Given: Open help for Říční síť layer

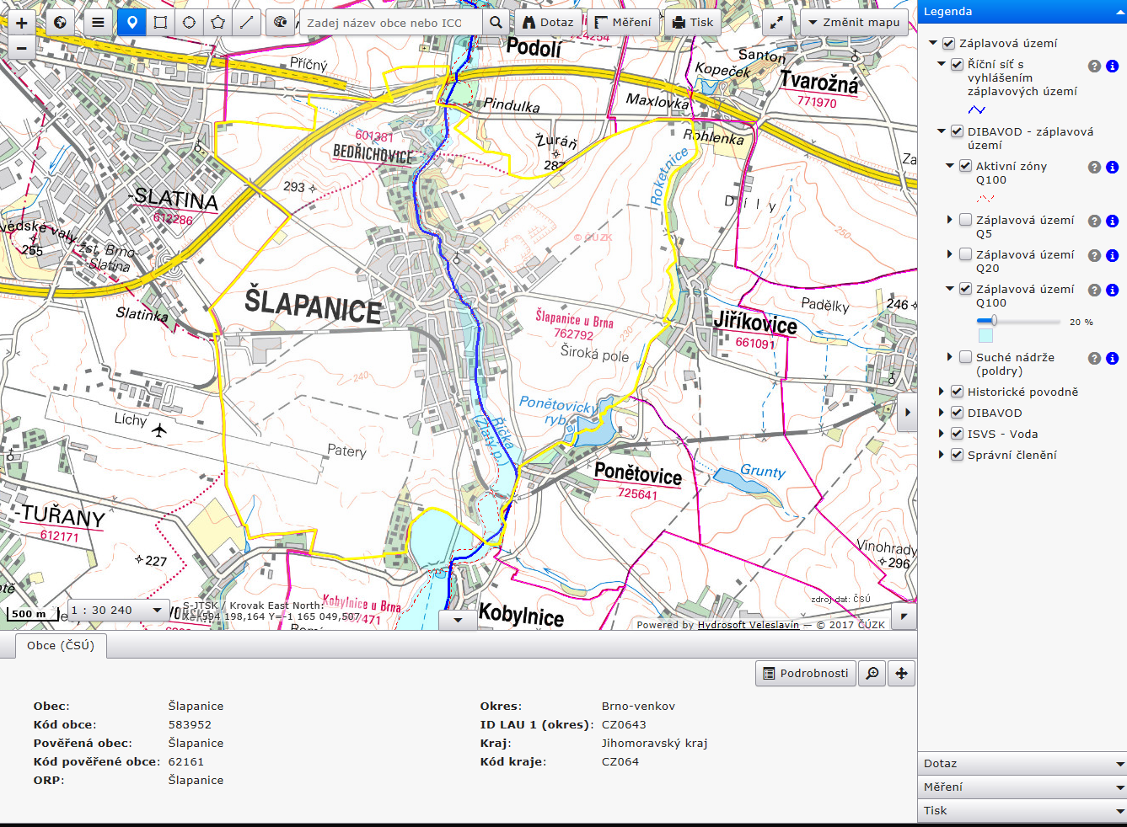Looking at the screenshot, I should click(x=1094, y=66).
